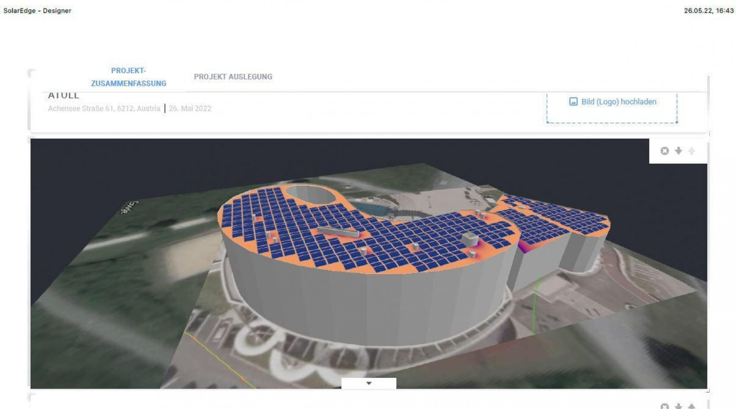
Task: Remove the 3D model image section
Action: 665,151
